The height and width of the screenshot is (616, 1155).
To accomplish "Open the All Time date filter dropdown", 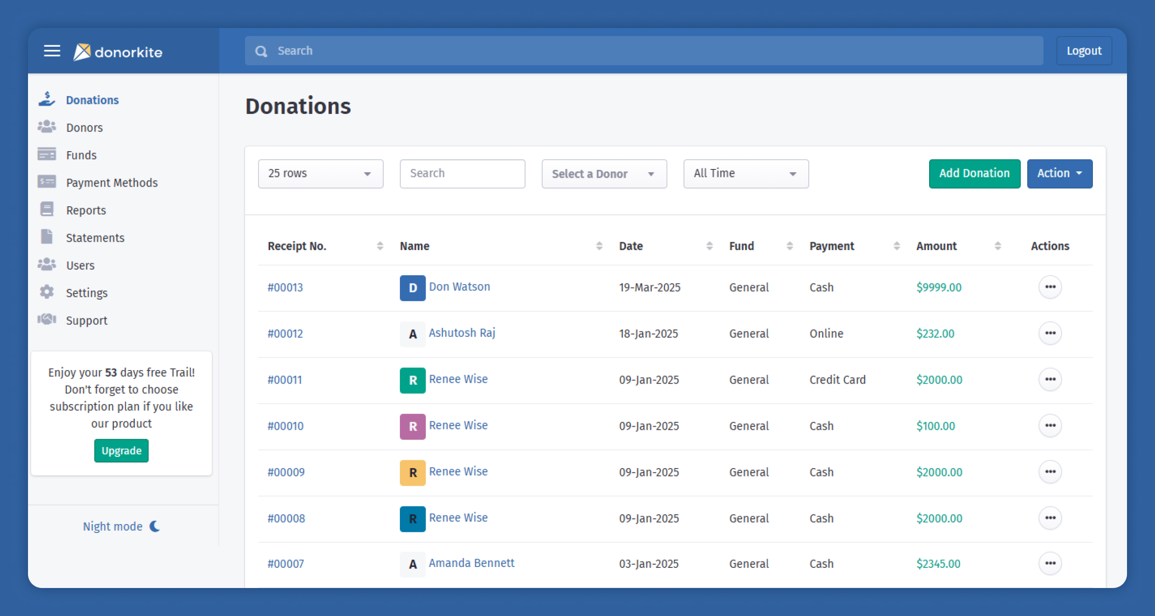I will pyautogui.click(x=746, y=174).
